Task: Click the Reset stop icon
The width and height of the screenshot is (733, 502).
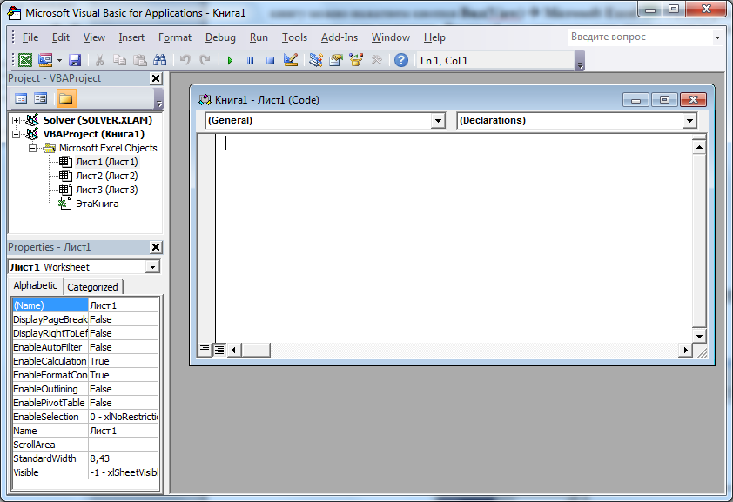Action: click(270, 60)
